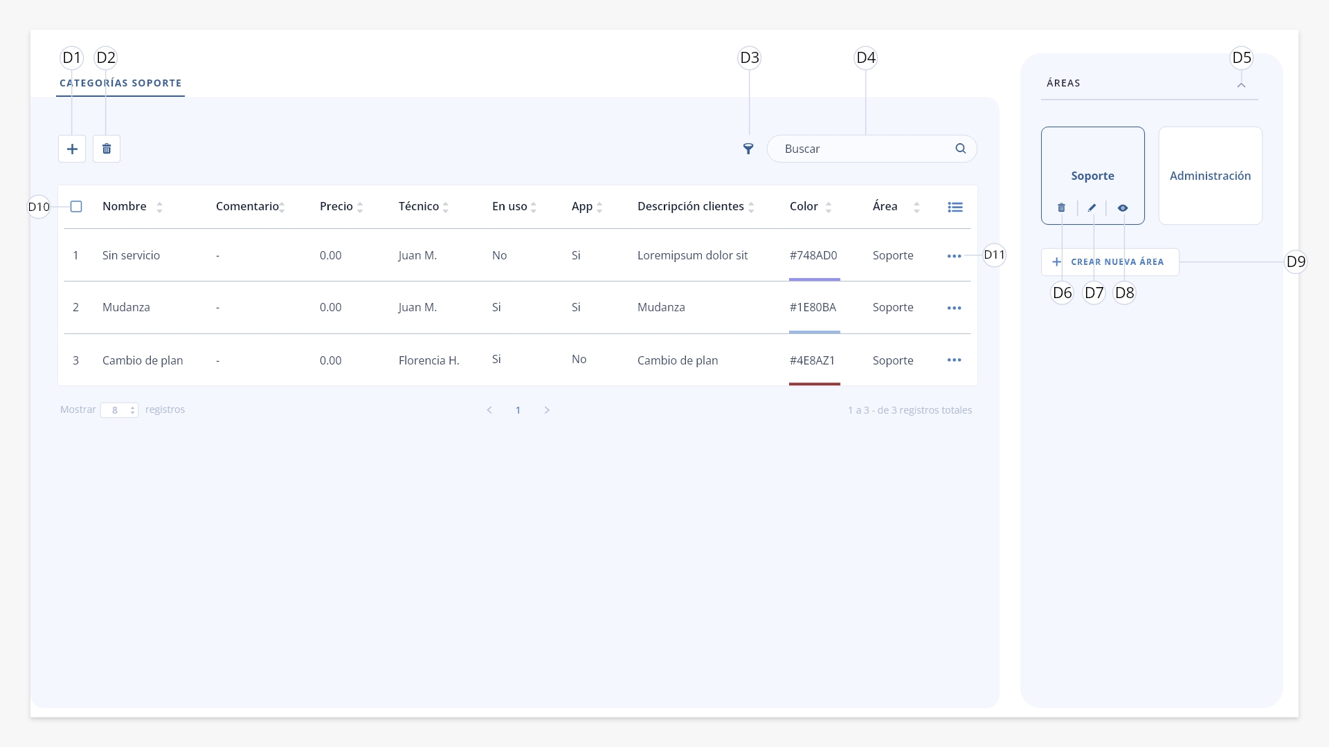This screenshot has height=747, width=1329.
Task: Click Crear Nueva Área button
Action: (1110, 262)
